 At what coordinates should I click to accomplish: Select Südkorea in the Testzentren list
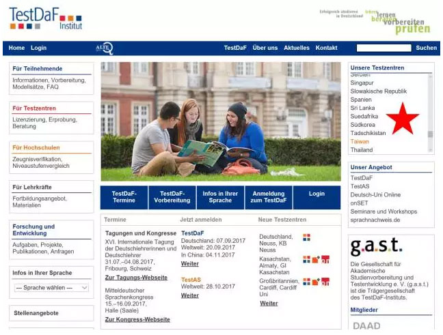click(363, 125)
